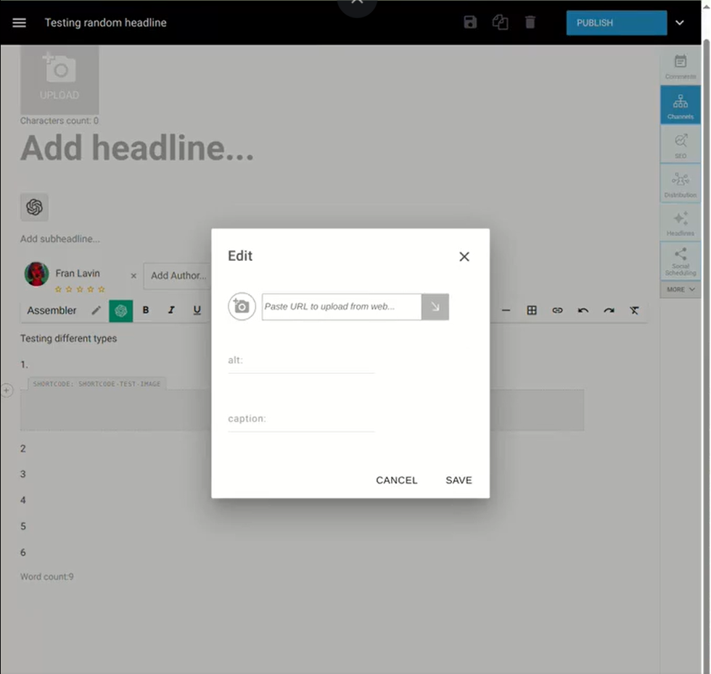Click the PUBLISH button
711x674 pixels.
tap(616, 22)
